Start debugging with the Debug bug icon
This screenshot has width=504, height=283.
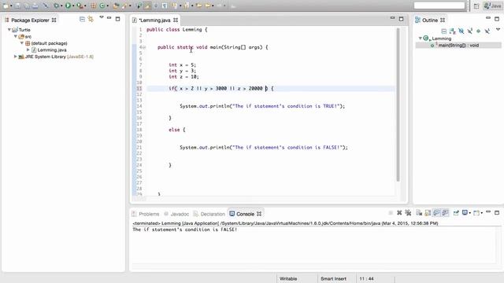coord(57,6)
